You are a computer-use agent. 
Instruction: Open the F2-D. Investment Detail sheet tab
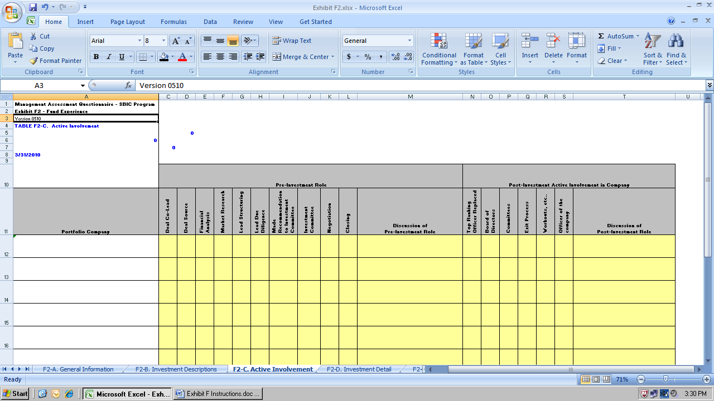[359, 369]
